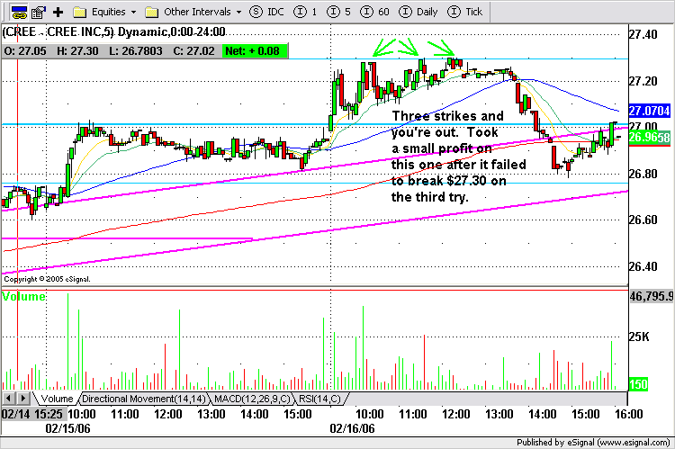The image size is (675, 449).
Task: Switch to the Tick interval
Action: [x=465, y=12]
